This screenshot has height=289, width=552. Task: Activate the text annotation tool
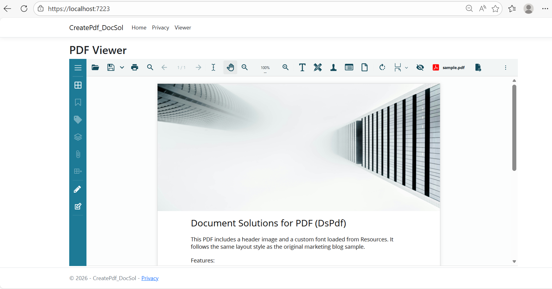302,67
